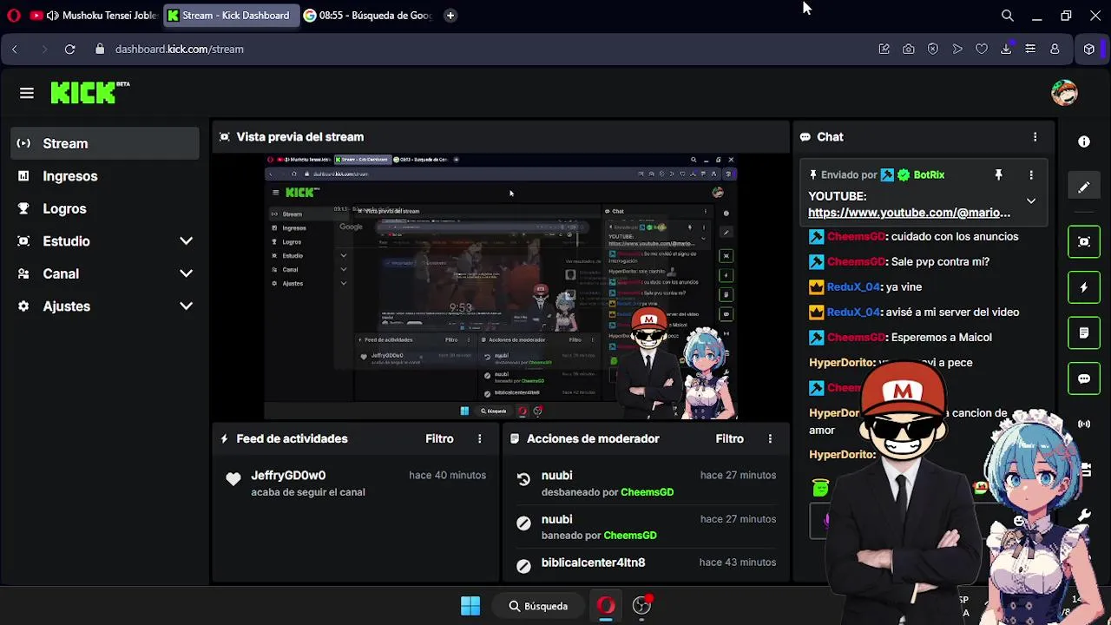Viewport: 1111px width, 625px height.
Task: Click CheemsGD in the baneado entry
Action: 630,536
